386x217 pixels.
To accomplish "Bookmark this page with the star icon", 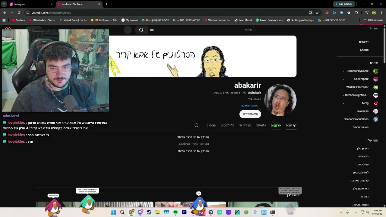I will [x=317, y=13].
